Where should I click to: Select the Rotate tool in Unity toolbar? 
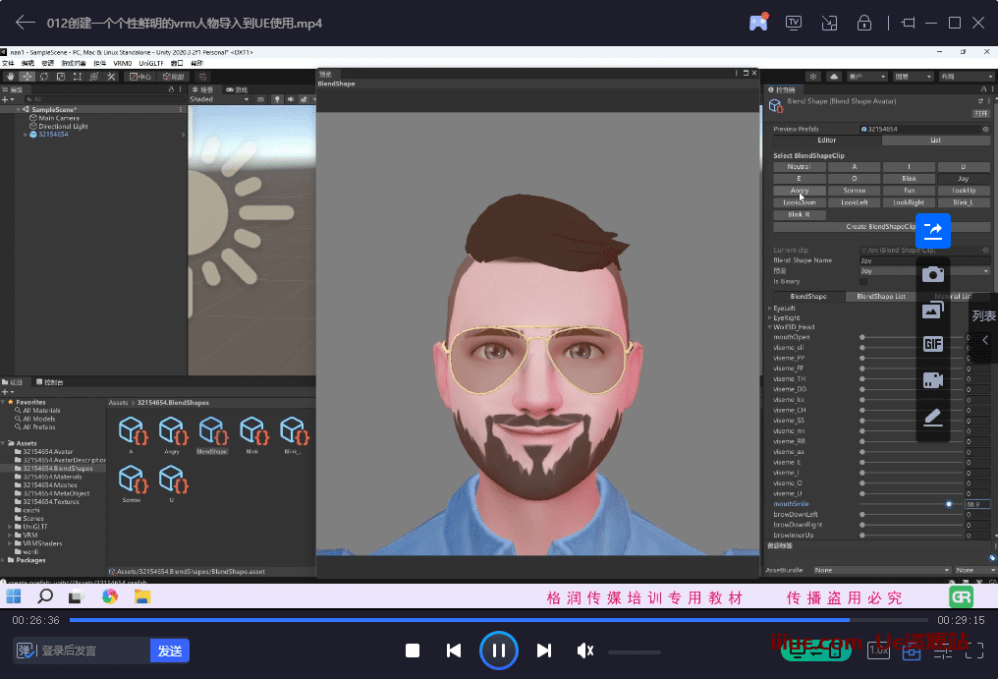point(44,76)
